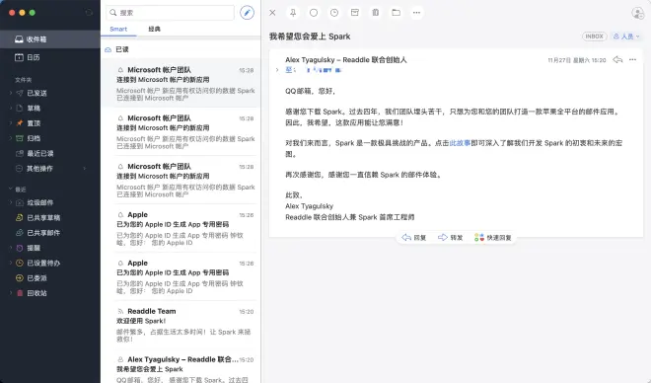
Task: Expand recipient details chevron under sender
Action: coord(277,70)
